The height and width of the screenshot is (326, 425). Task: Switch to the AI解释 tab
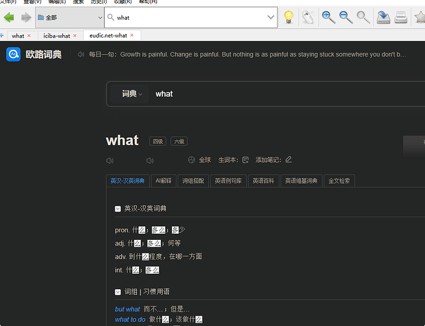(163, 181)
